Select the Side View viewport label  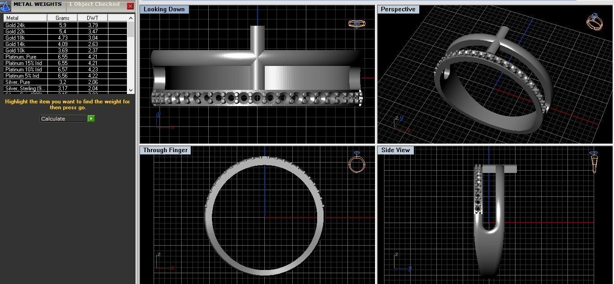tap(395, 150)
